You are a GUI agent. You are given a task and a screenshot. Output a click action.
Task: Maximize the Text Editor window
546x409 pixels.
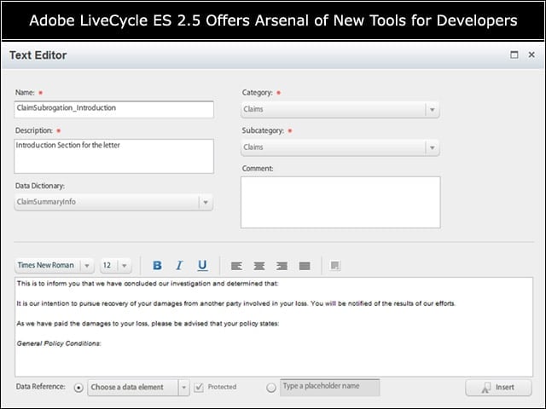pos(514,55)
